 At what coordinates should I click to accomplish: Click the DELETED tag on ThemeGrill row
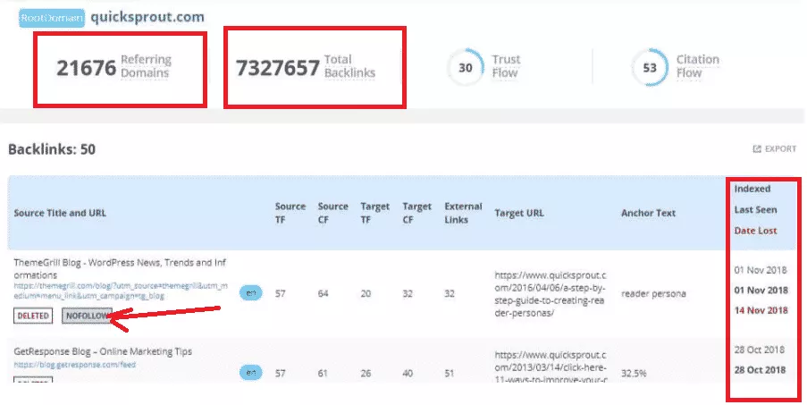coord(33,316)
